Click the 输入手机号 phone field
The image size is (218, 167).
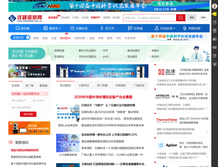tap(40, 101)
